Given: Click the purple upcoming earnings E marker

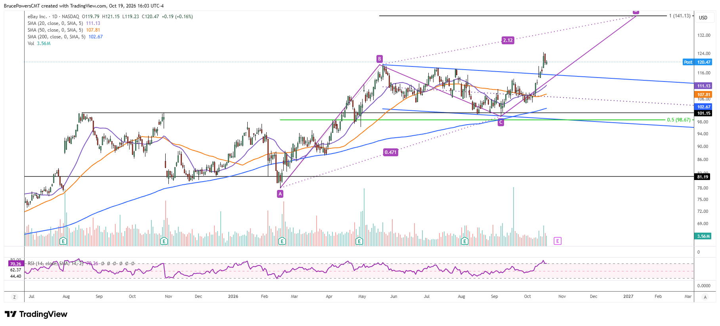Looking at the screenshot, I should [558, 241].
